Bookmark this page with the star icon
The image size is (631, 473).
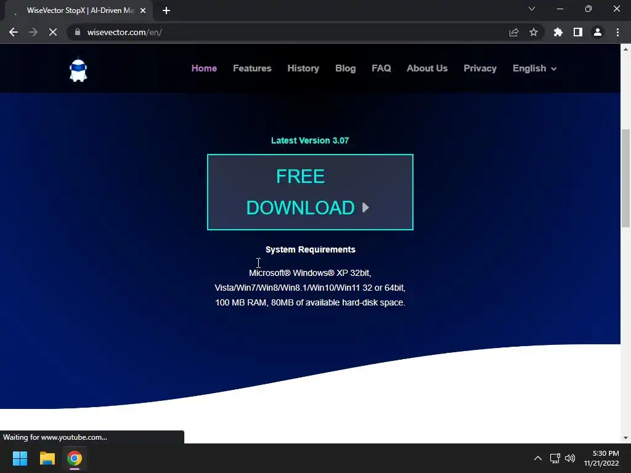pos(534,32)
